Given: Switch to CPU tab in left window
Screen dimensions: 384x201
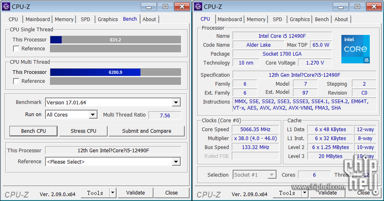Looking at the screenshot, I should click(x=13, y=19).
